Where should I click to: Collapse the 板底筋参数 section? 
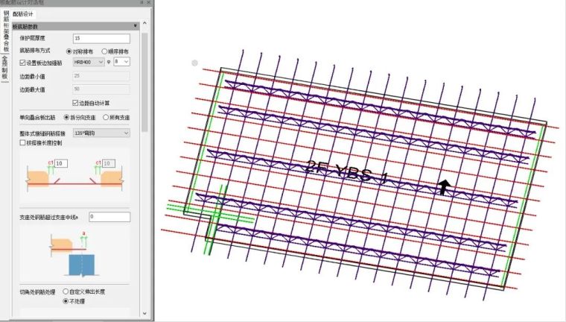point(135,26)
